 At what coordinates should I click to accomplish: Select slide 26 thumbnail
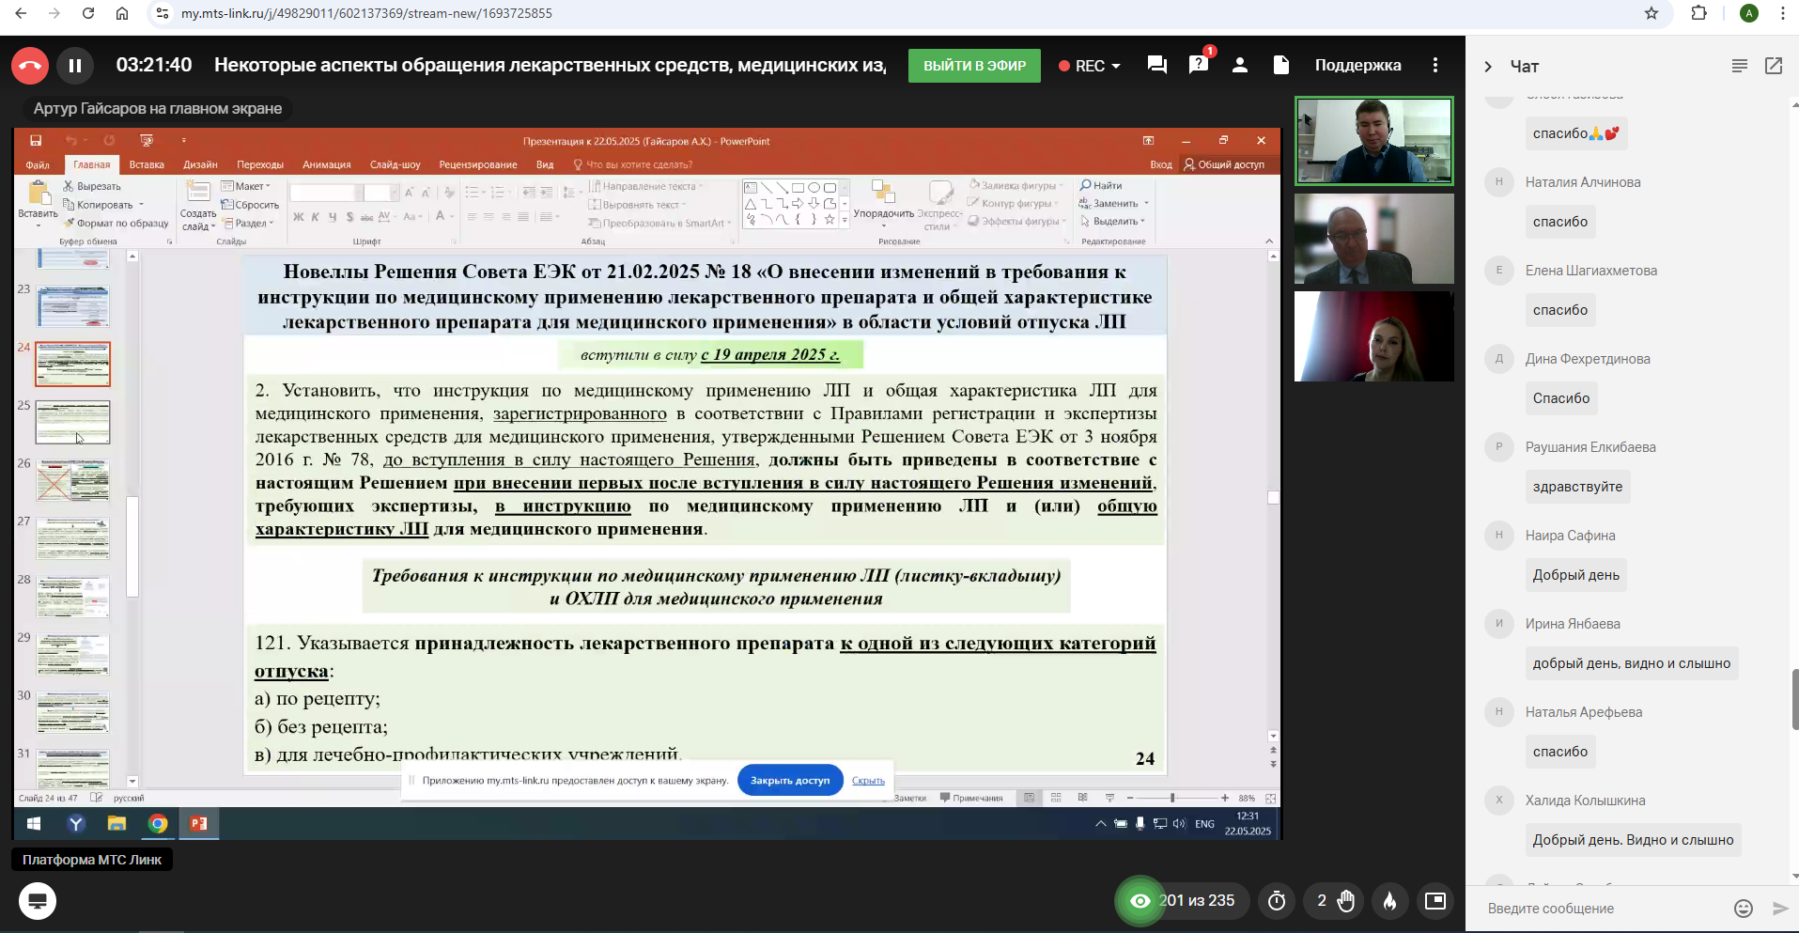pos(72,481)
